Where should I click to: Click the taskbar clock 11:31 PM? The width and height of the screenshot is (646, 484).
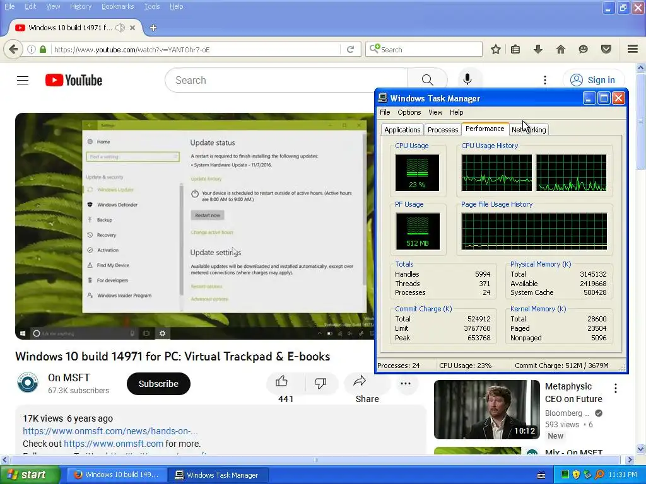[x=623, y=475]
